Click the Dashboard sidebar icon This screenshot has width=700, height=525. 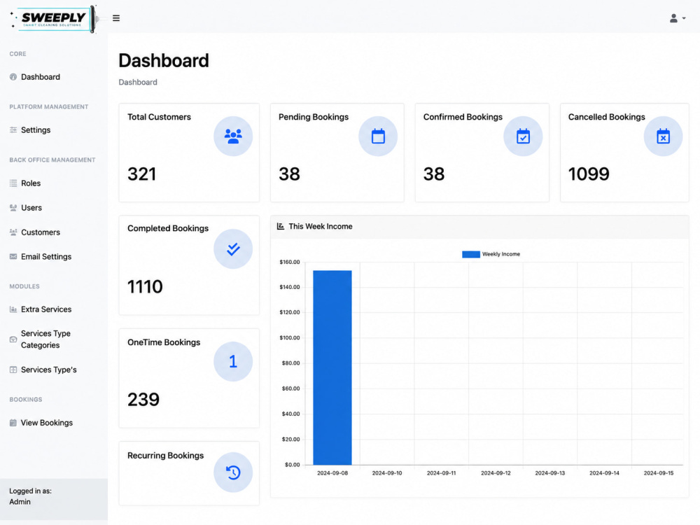[13, 77]
